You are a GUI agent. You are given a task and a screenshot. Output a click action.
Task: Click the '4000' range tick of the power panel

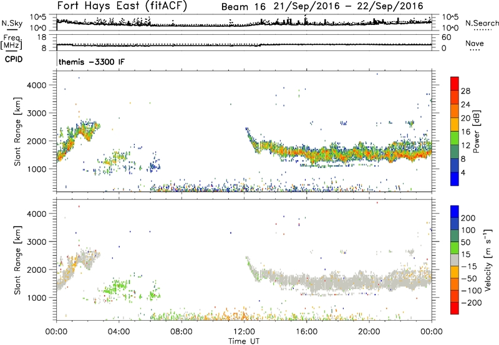[x=37, y=85]
